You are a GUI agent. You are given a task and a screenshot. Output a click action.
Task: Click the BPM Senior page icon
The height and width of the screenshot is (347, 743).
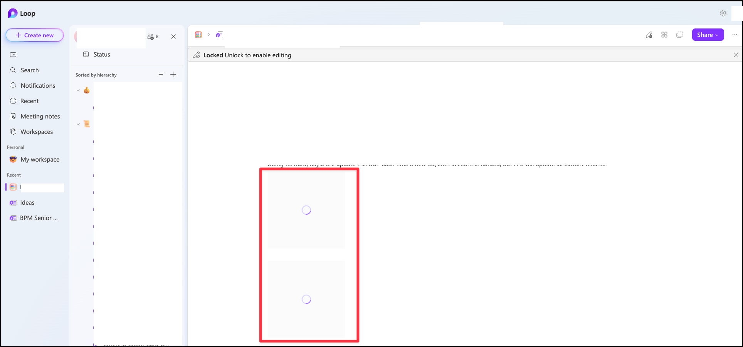click(x=13, y=218)
